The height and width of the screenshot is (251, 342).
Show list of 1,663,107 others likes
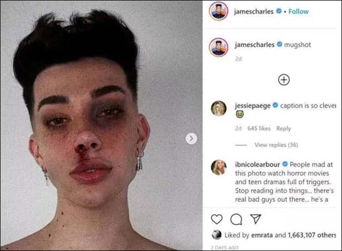click(x=312, y=235)
